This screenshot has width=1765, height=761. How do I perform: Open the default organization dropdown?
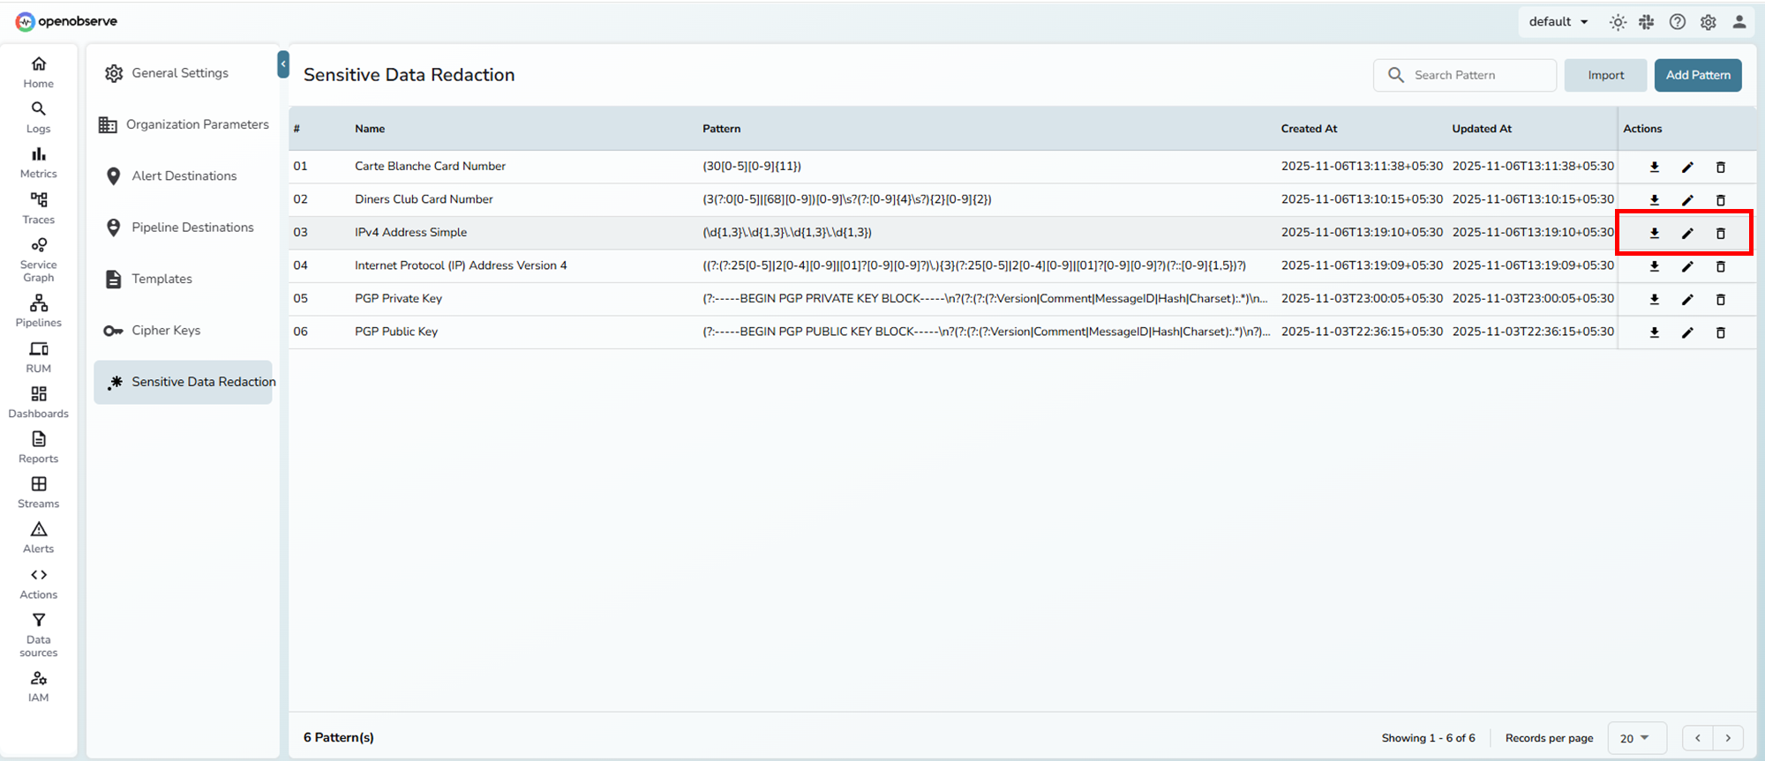click(x=1558, y=22)
